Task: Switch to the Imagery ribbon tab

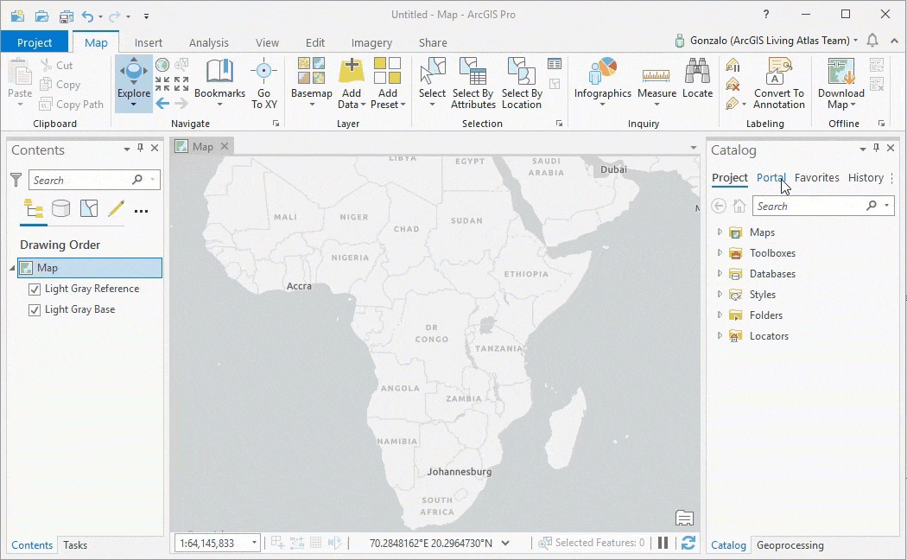Action: pyautogui.click(x=371, y=42)
